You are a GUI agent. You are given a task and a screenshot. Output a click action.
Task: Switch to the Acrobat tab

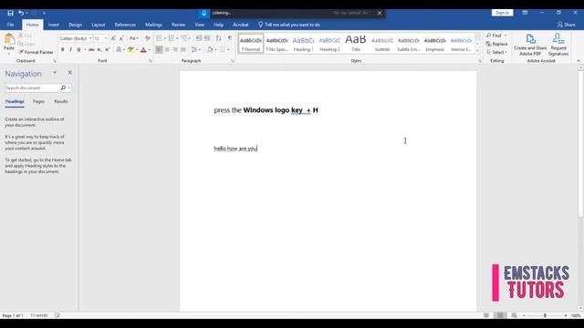coord(241,25)
